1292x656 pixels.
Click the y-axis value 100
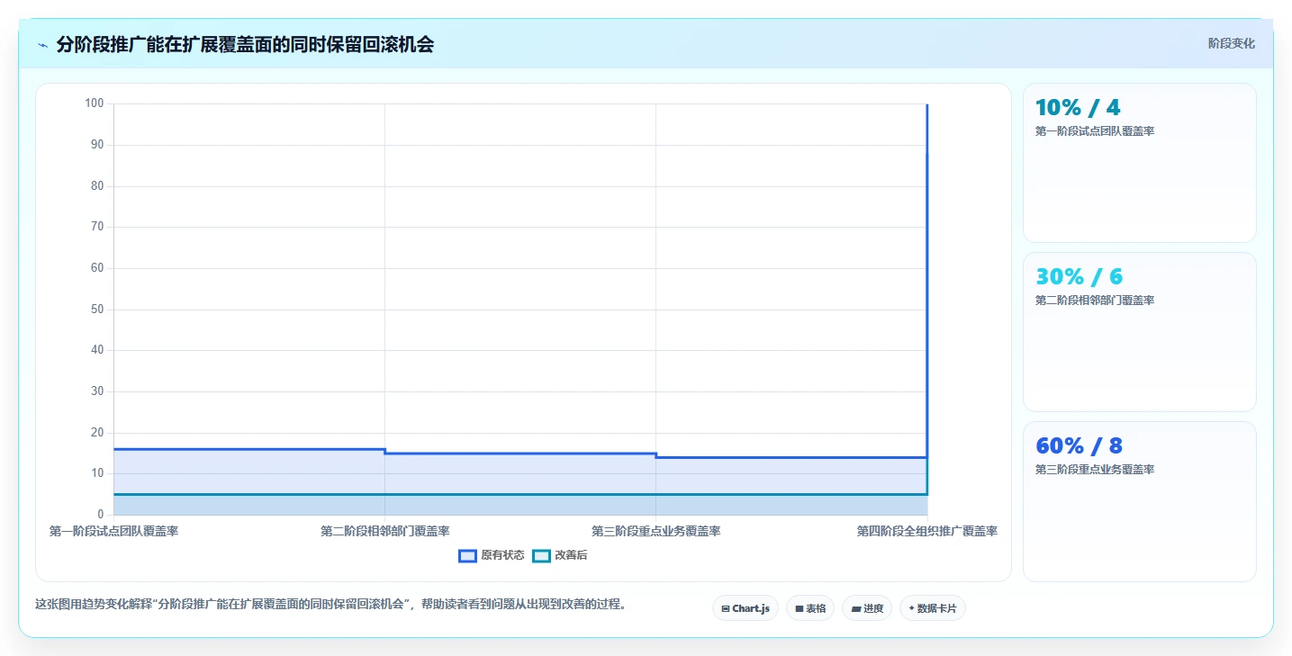(x=95, y=103)
